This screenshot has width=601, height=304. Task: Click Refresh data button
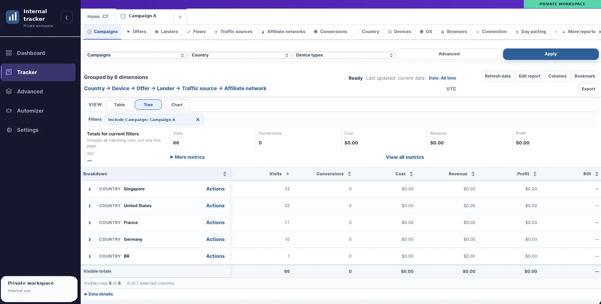[498, 76]
